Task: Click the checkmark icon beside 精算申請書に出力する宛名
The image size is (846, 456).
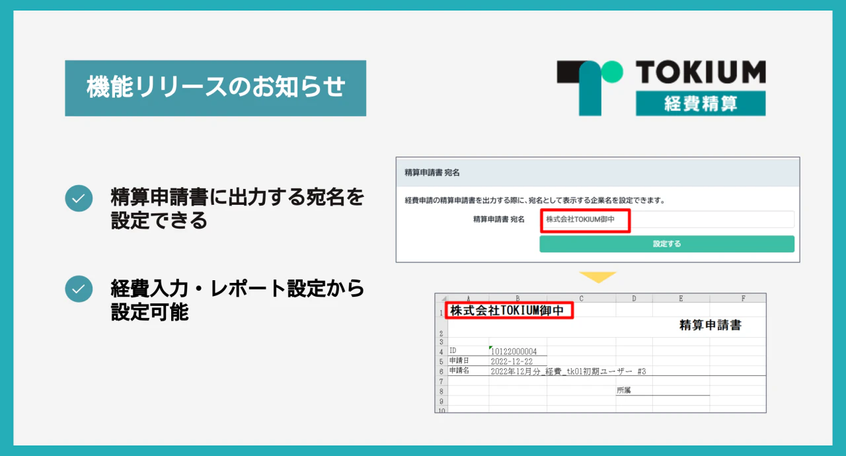Action: tap(79, 198)
